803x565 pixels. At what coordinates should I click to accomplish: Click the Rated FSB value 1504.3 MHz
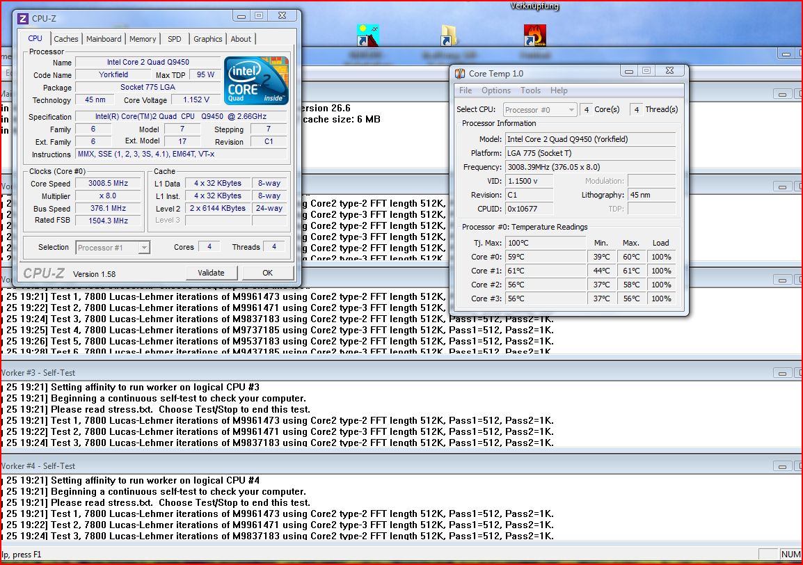pyautogui.click(x=108, y=221)
